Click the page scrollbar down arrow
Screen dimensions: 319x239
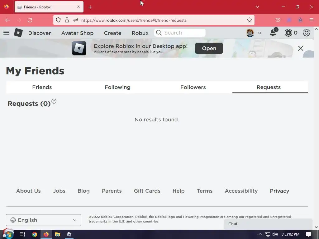pos(317,227)
